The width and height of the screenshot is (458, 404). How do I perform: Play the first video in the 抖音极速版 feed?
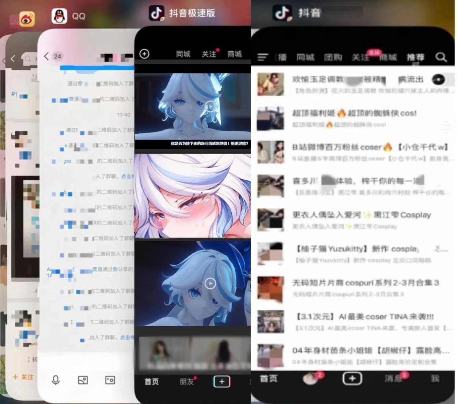tap(210, 107)
